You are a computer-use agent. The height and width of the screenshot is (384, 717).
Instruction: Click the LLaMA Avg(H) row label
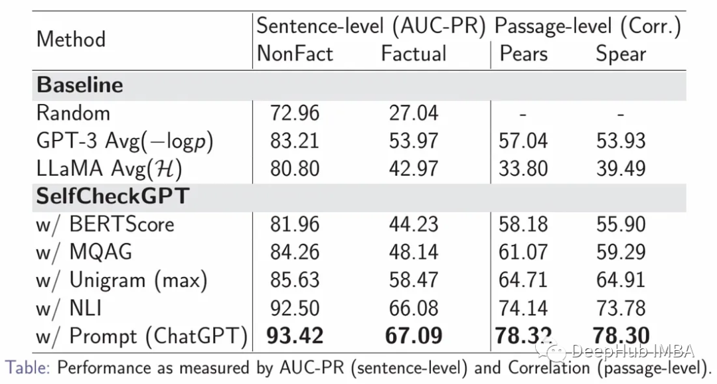coord(110,169)
